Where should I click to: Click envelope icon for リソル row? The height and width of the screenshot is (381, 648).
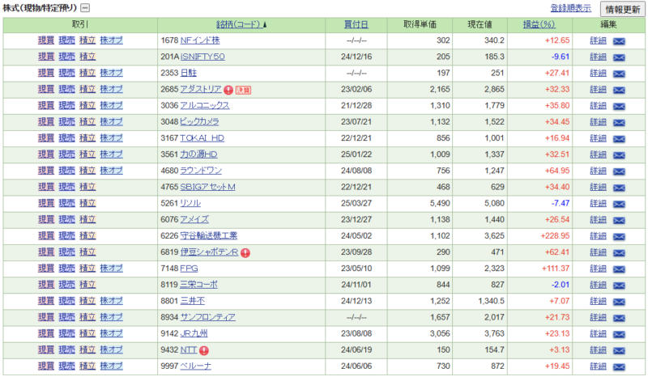pos(619,204)
